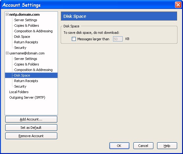Image resolution: width=183 pixels, height=154 pixels.
Task: Select Copies & Folders under nntp.domain.com
Action: point(26,26)
